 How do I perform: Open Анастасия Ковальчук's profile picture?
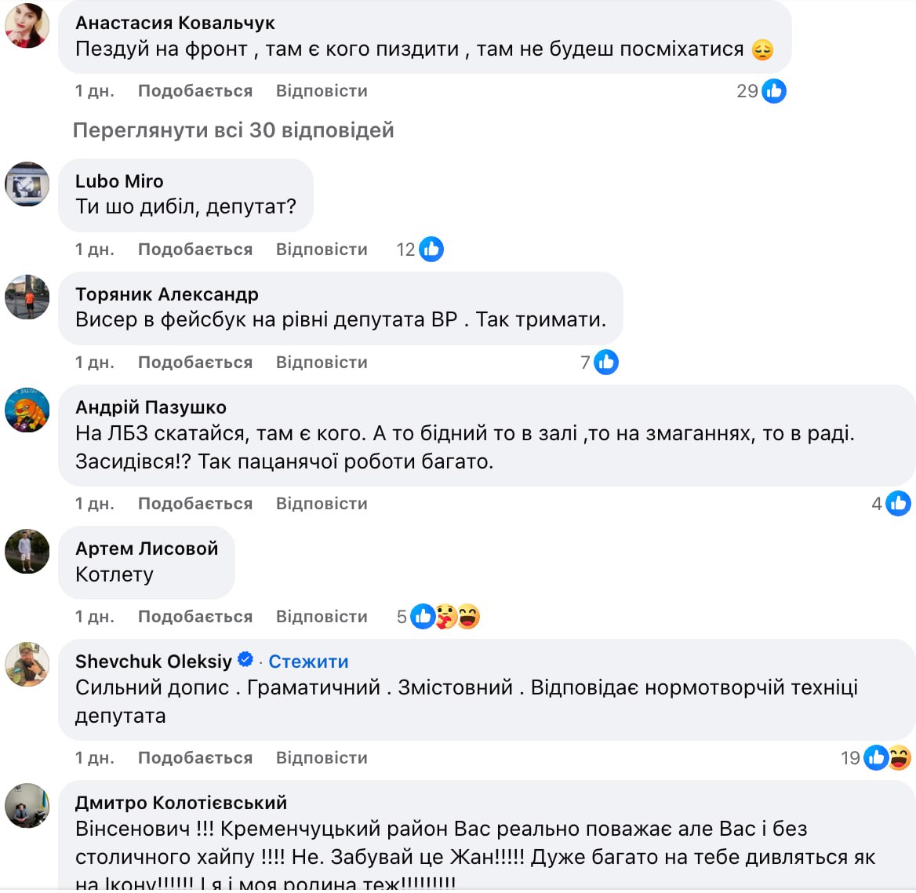(27, 26)
